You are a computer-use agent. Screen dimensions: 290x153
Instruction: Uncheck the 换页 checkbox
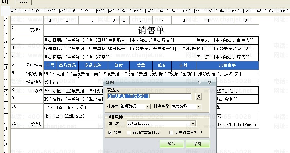(110, 133)
